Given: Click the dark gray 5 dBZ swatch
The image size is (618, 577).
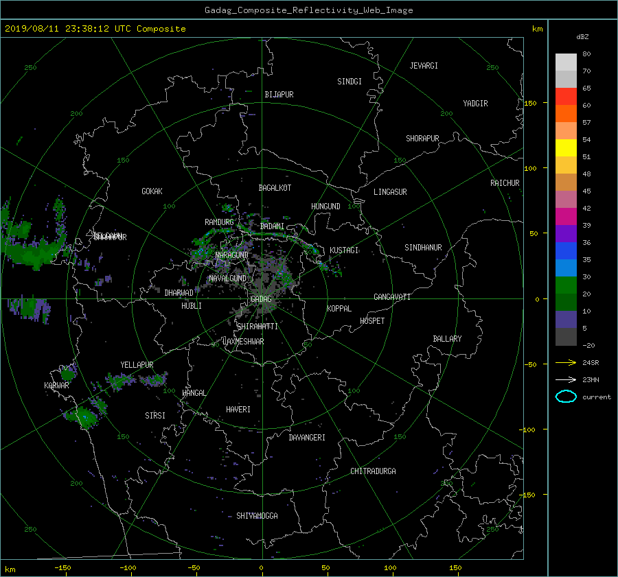Looking at the screenshot, I should point(566,336).
